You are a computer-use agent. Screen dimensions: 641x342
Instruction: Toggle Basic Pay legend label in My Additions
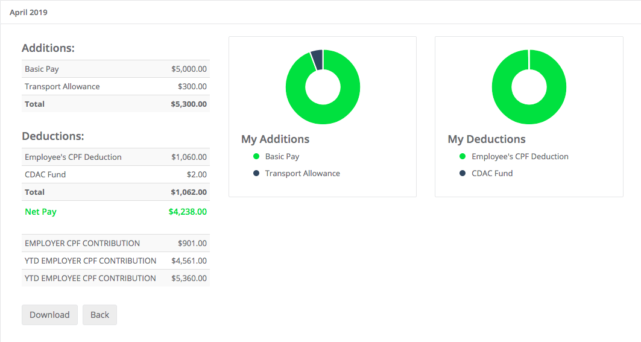click(x=282, y=156)
